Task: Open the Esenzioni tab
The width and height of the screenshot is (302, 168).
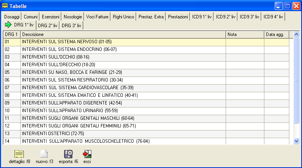Action: 51,17
